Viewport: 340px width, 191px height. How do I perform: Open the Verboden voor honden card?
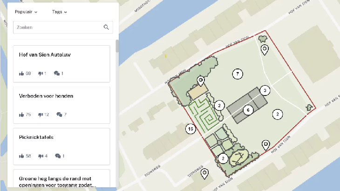(x=61, y=105)
